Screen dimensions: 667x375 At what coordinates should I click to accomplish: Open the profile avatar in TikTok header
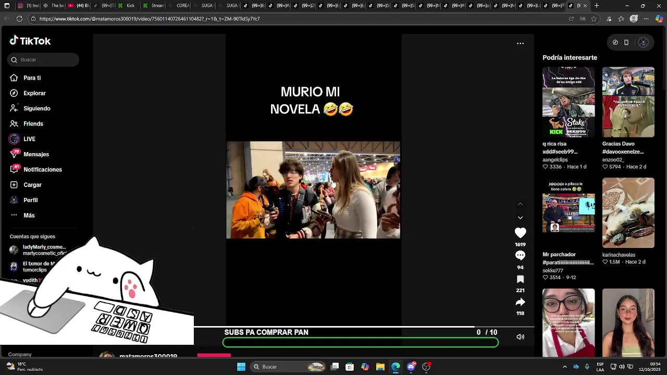[x=643, y=43]
